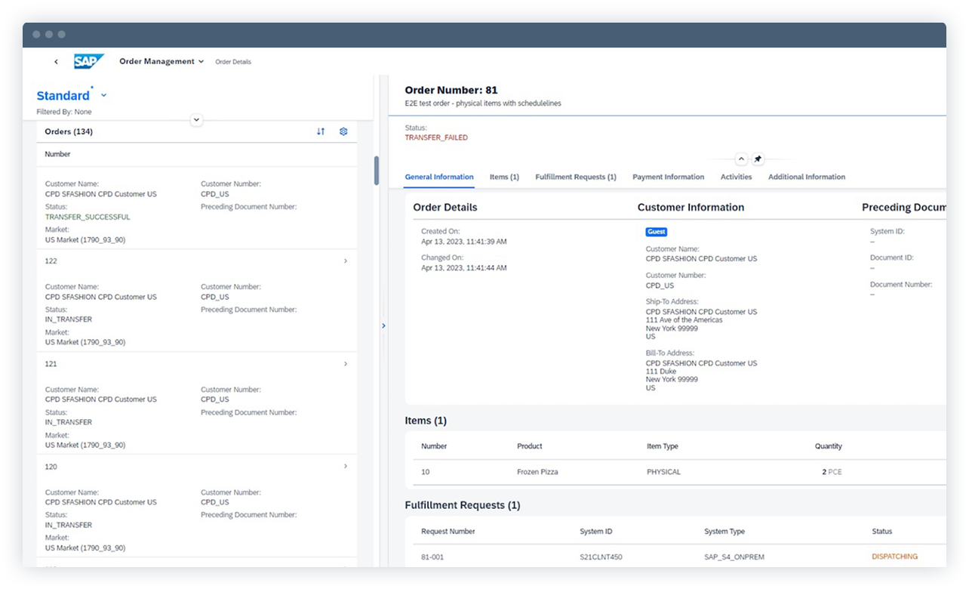Open the Order Management menu
This screenshot has width=969, height=589.
pyautogui.click(x=161, y=61)
